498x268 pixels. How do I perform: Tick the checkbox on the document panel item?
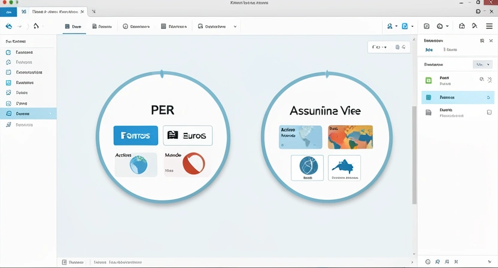tap(489, 112)
